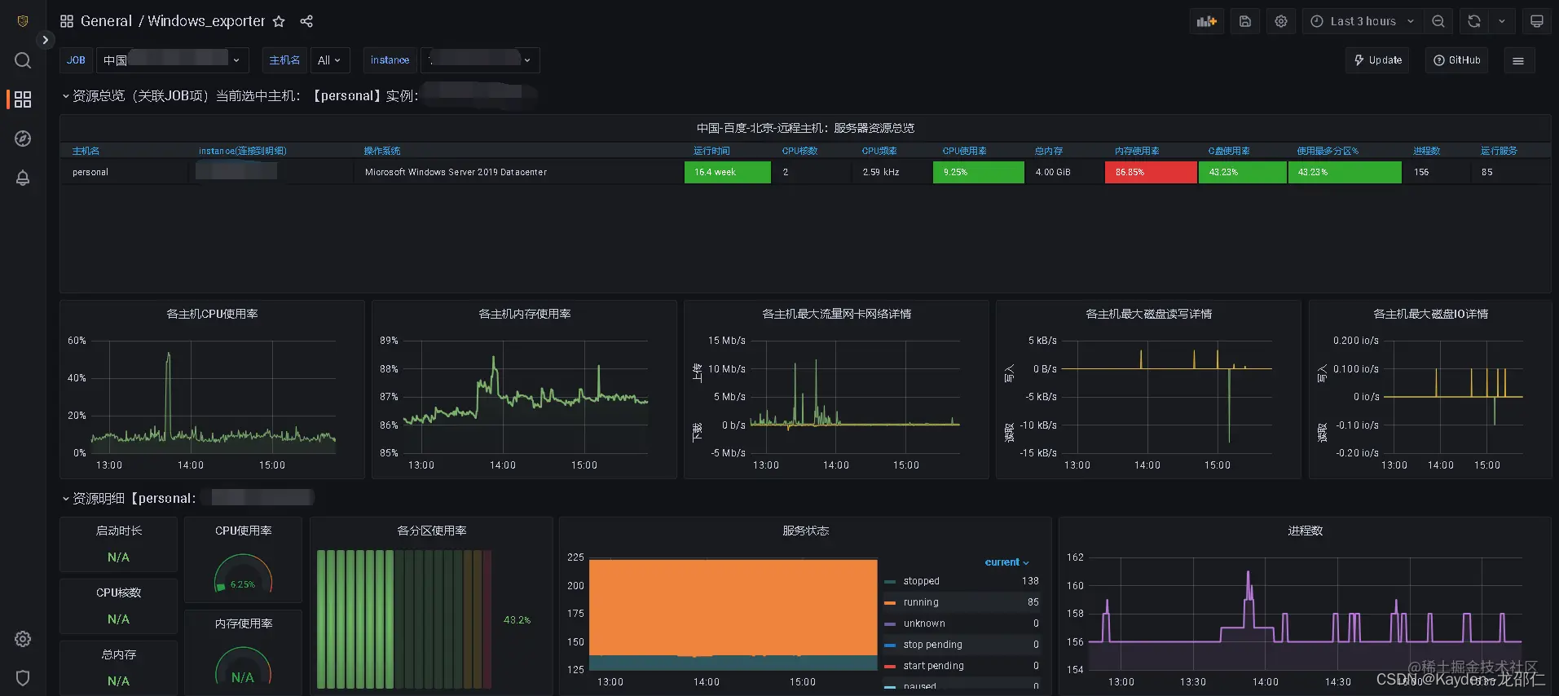Toggle stopped series in legend
This screenshot has height=696, width=1559.
click(x=921, y=581)
